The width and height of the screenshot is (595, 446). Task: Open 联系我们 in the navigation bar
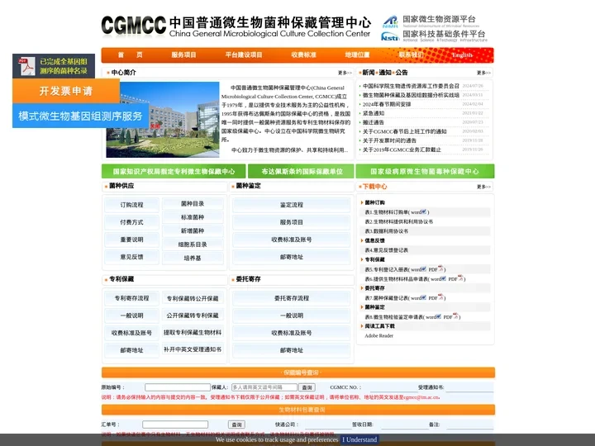coord(411,55)
